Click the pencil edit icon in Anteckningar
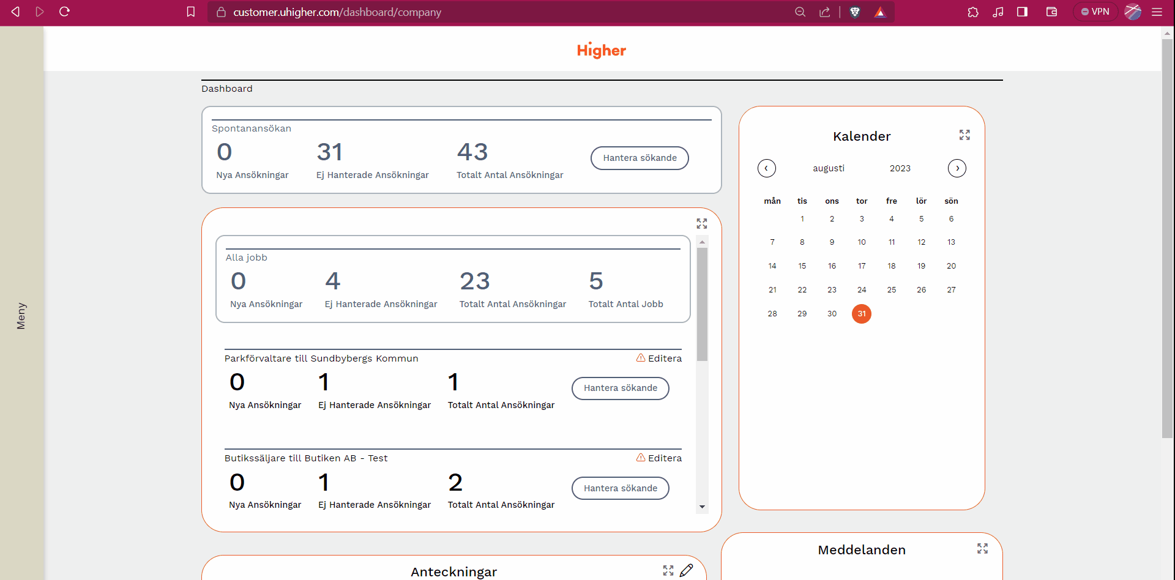 687,570
